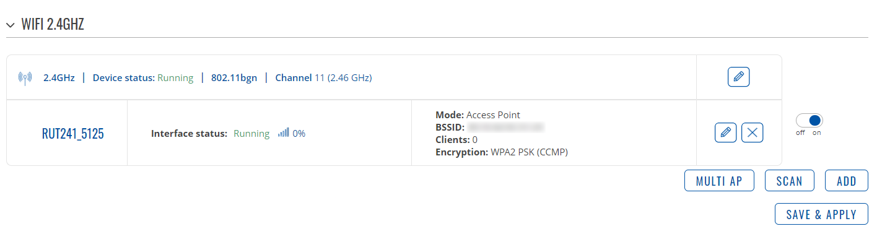
Task: Open the RUT241_5125 interface edit pencil
Action: tap(725, 132)
